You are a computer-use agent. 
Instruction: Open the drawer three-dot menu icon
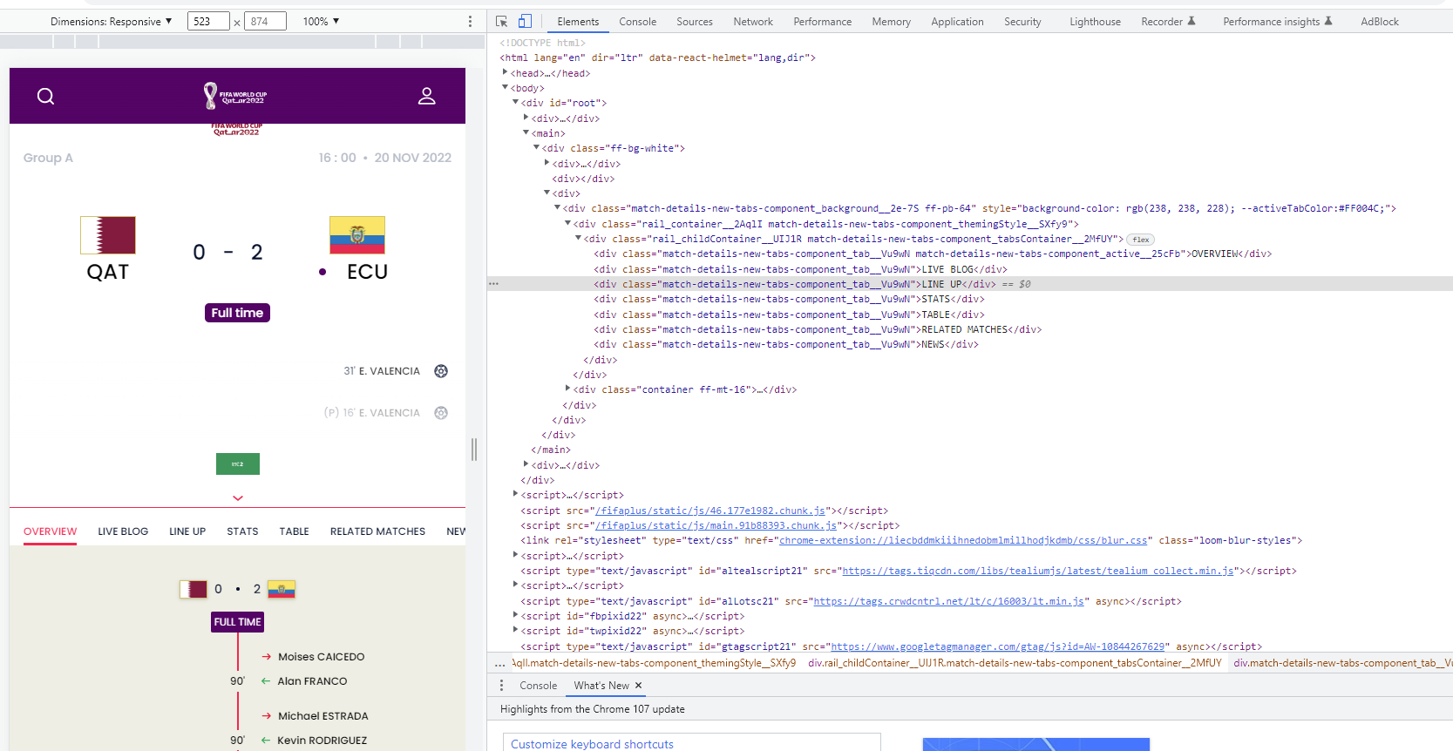pyautogui.click(x=501, y=686)
